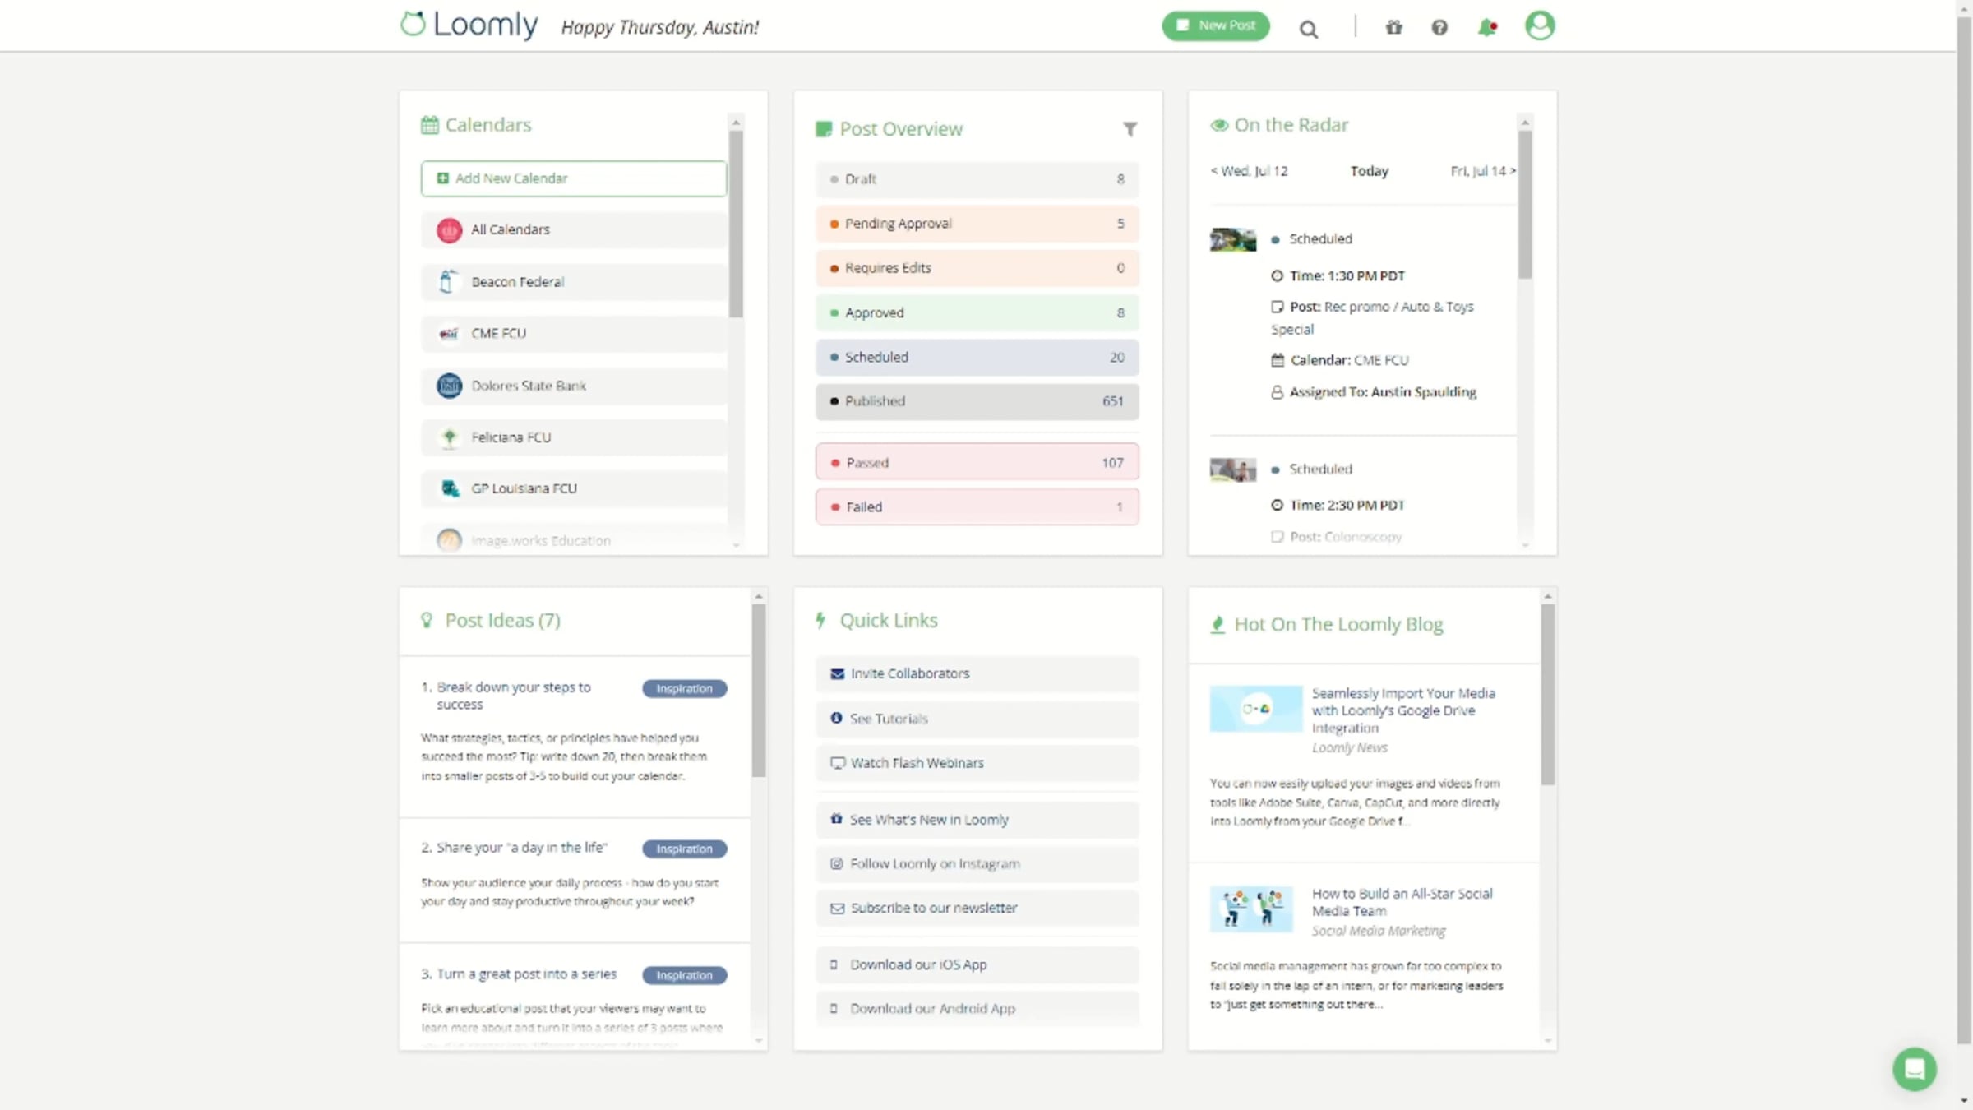This screenshot has height=1110, width=1973.
Task: Open the Post Overview filter funnel icon
Action: pos(1130,129)
